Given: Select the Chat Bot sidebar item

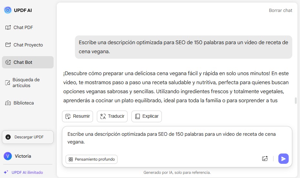Looking at the screenshot, I should tap(28, 62).
